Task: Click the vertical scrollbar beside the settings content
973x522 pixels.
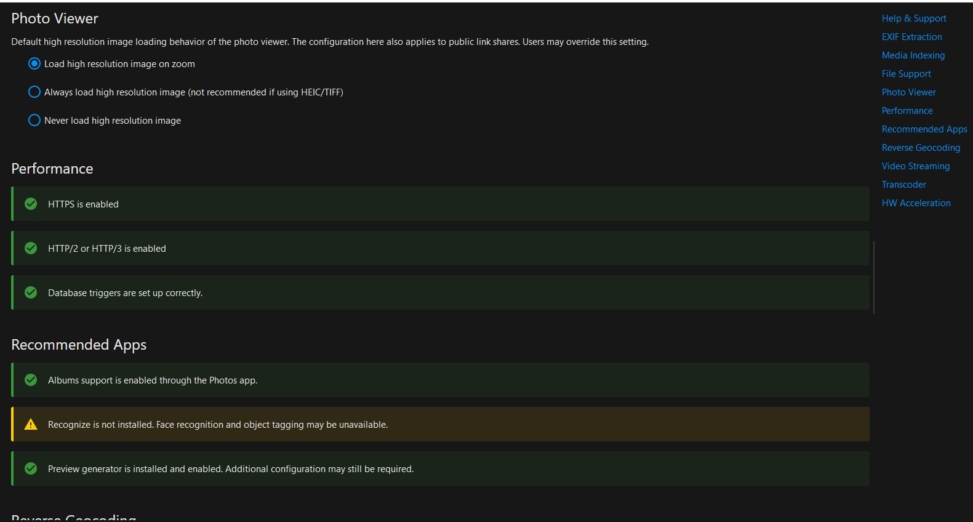Action: click(x=874, y=277)
